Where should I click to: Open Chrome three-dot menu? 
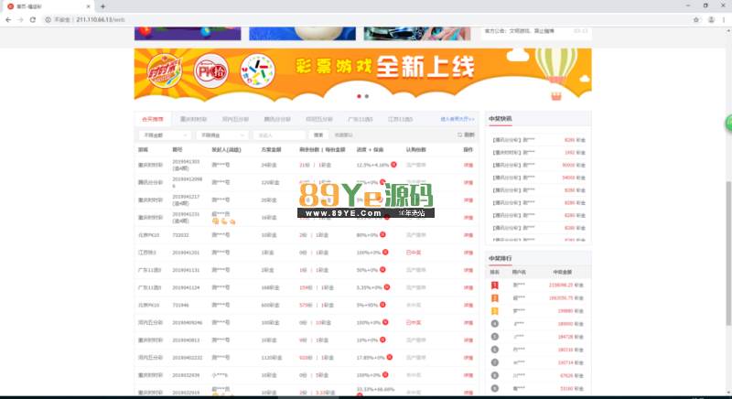722,18
